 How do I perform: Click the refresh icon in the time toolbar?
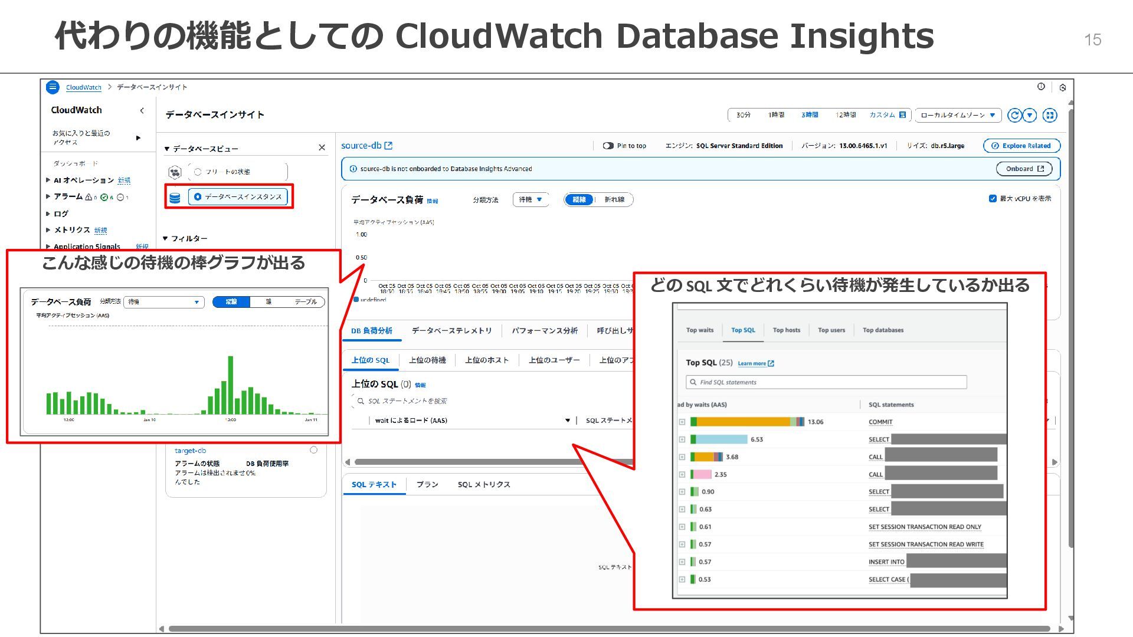click(1014, 115)
